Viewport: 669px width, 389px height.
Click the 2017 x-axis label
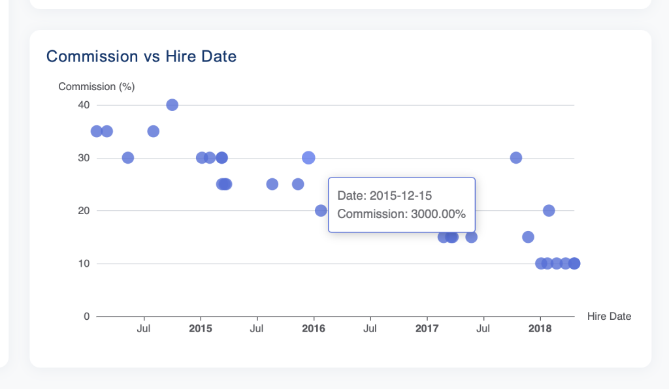(x=427, y=328)
